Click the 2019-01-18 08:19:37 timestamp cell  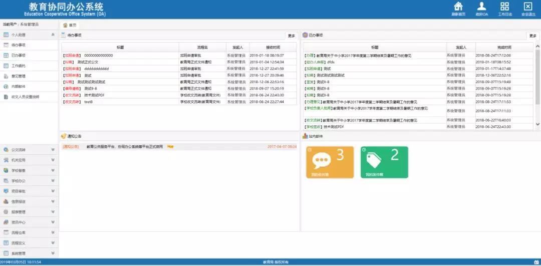266,56
